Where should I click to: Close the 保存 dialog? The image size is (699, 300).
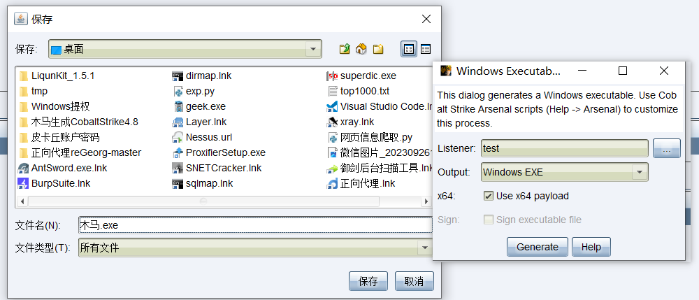click(x=426, y=19)
